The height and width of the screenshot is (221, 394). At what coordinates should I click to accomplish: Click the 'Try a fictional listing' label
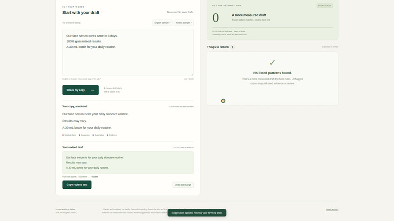point(71,23)
